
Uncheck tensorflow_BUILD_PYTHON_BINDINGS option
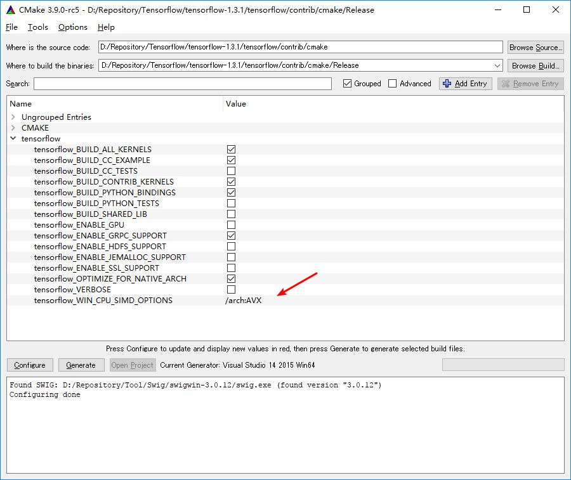click(x=231, y=192)
